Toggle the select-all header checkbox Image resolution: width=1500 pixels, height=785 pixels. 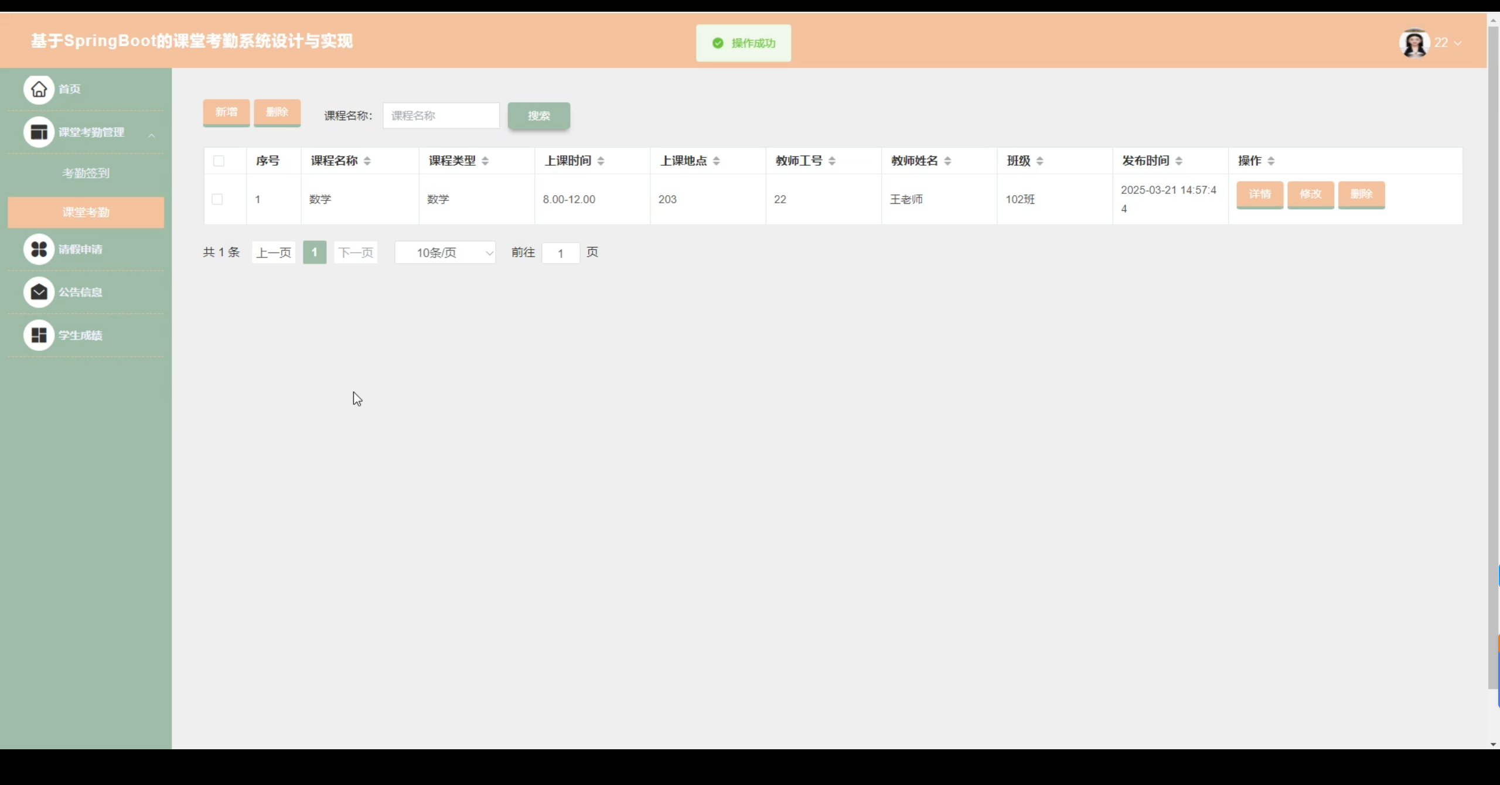(x=219, y=161)
